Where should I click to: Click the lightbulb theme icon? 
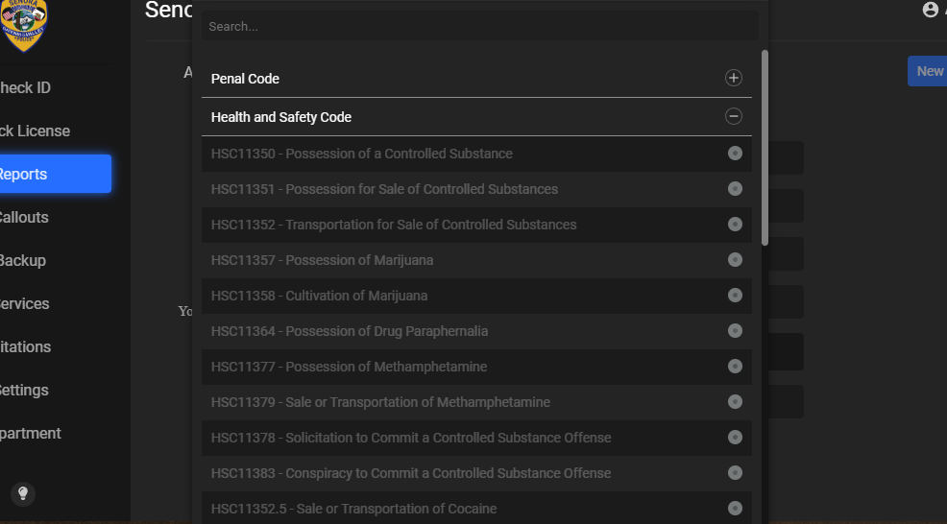23,493
